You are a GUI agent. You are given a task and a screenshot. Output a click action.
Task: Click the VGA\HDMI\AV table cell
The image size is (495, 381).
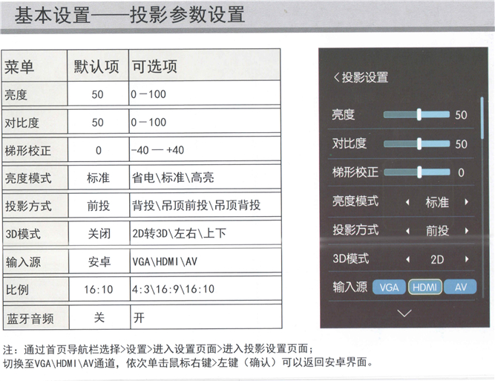pos(206,261)
